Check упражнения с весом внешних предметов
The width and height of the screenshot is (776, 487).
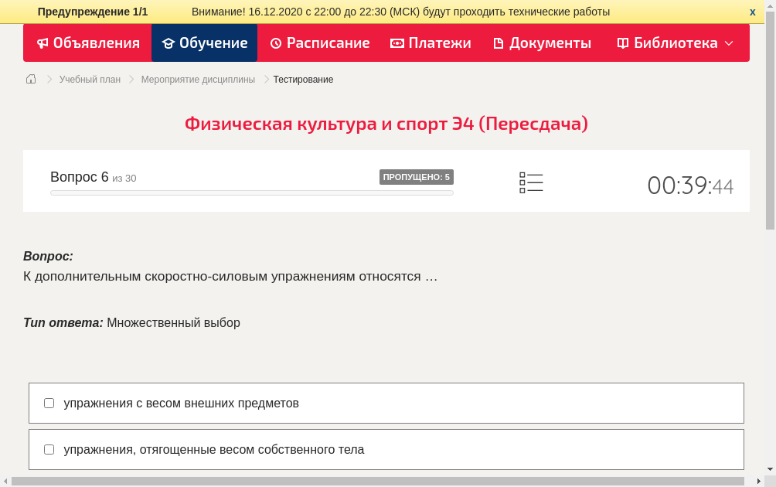49,402
